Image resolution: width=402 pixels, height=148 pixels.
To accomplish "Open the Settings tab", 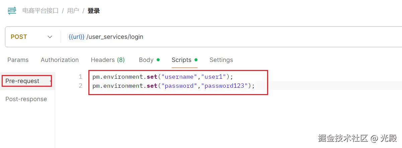I will pyautogui.click(x=221, y=60).
